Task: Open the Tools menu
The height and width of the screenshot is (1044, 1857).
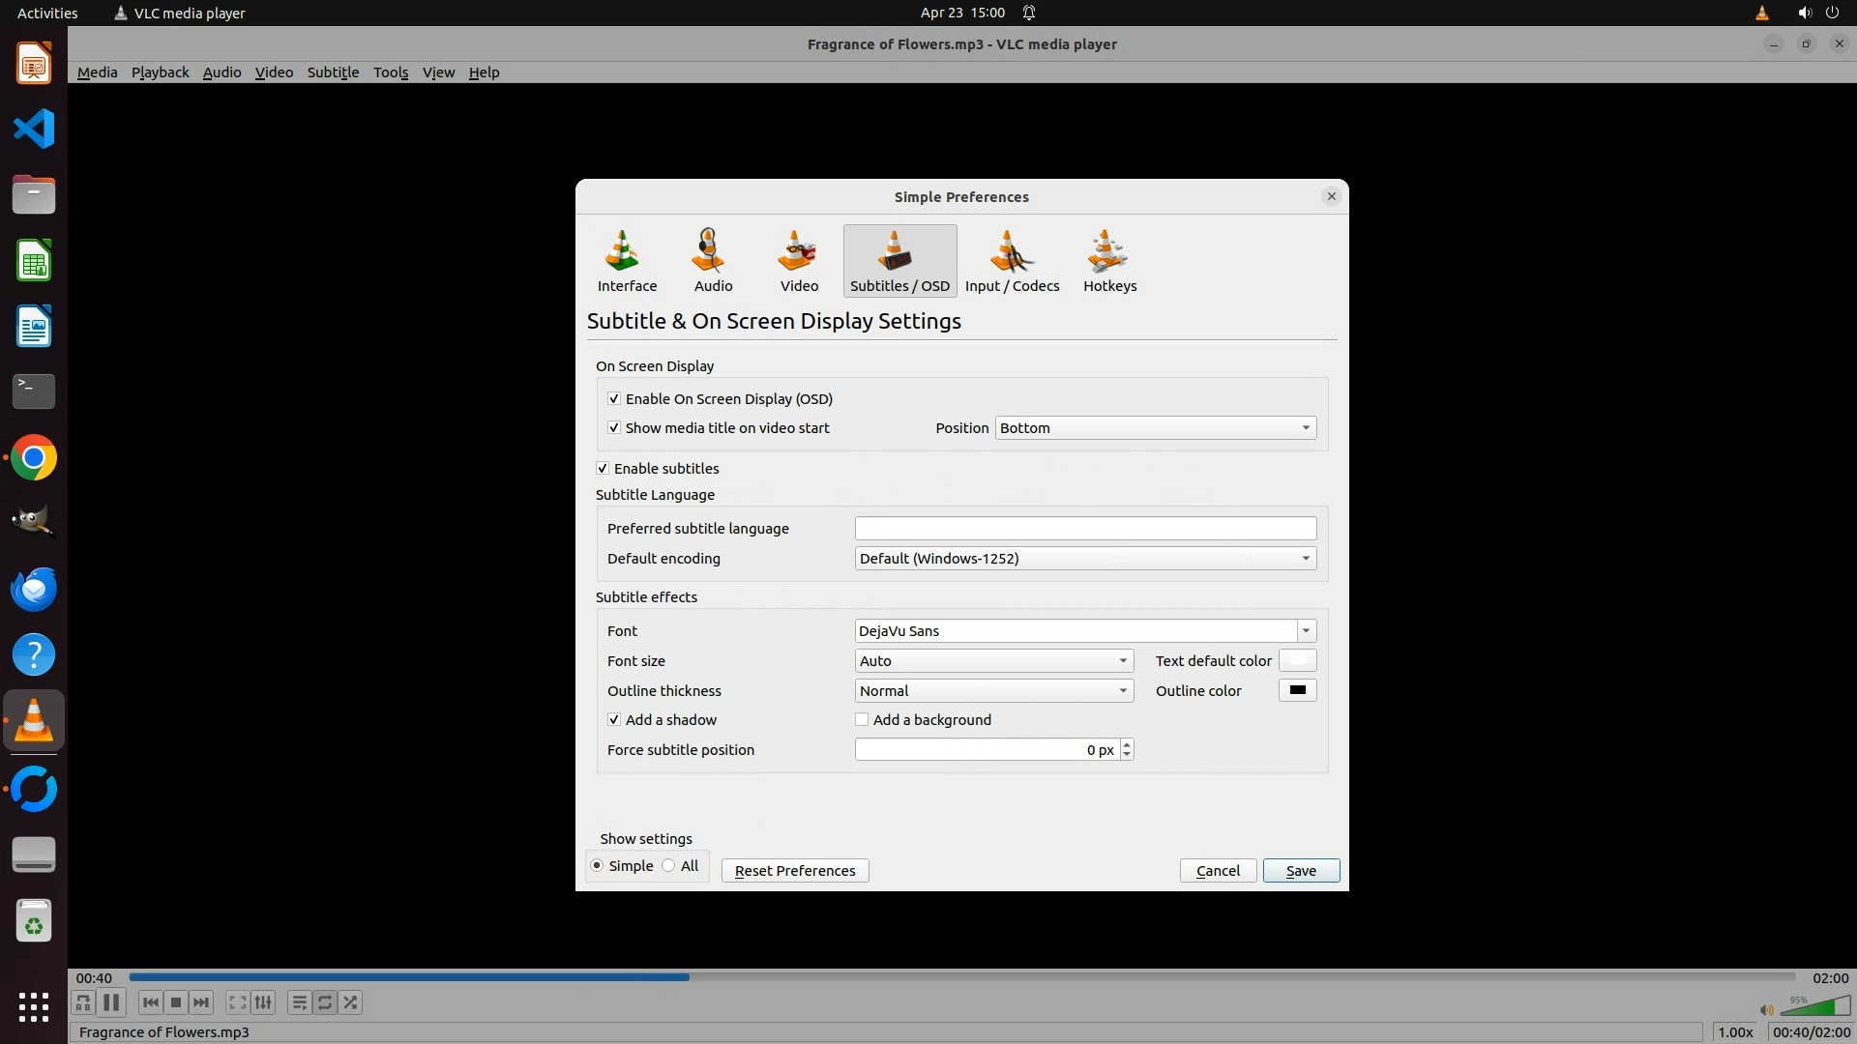Action: tap(391, 72)
